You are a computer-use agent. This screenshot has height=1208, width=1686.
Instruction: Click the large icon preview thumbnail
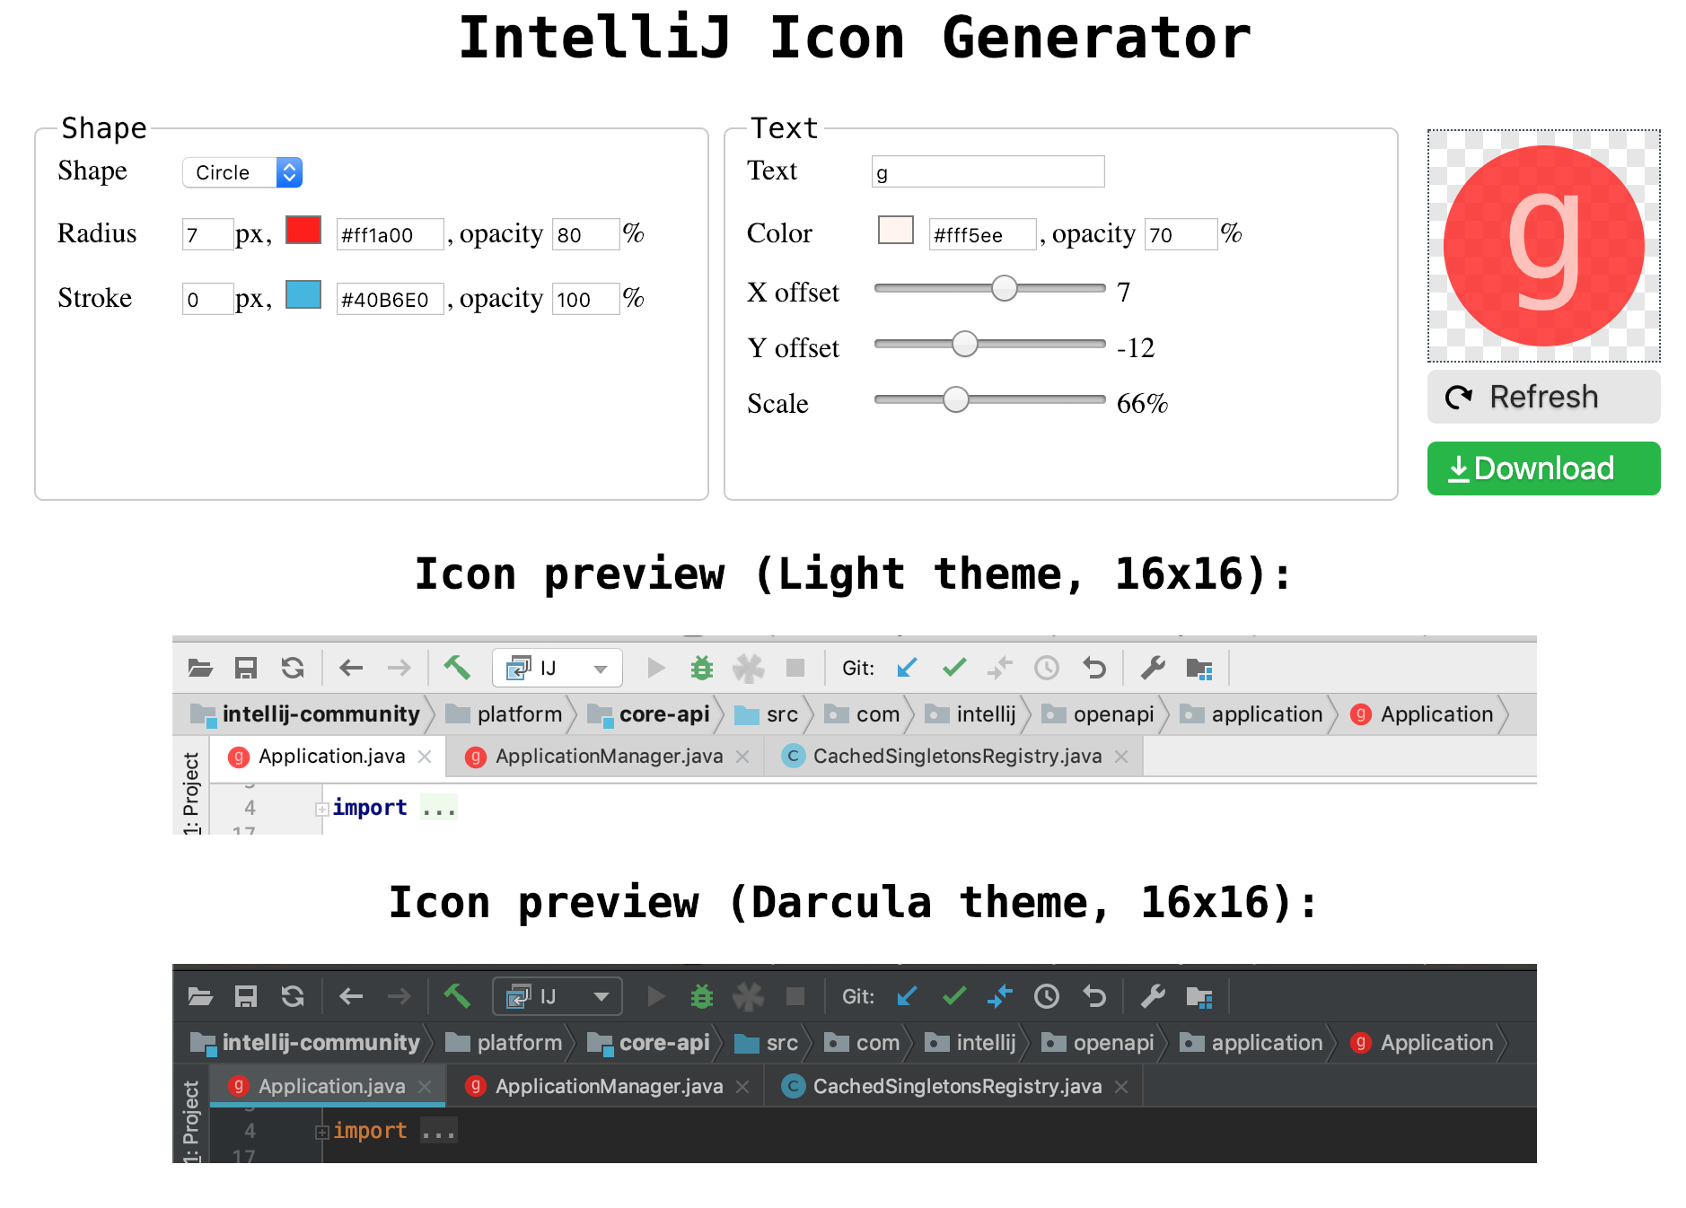click(1544, 246)
